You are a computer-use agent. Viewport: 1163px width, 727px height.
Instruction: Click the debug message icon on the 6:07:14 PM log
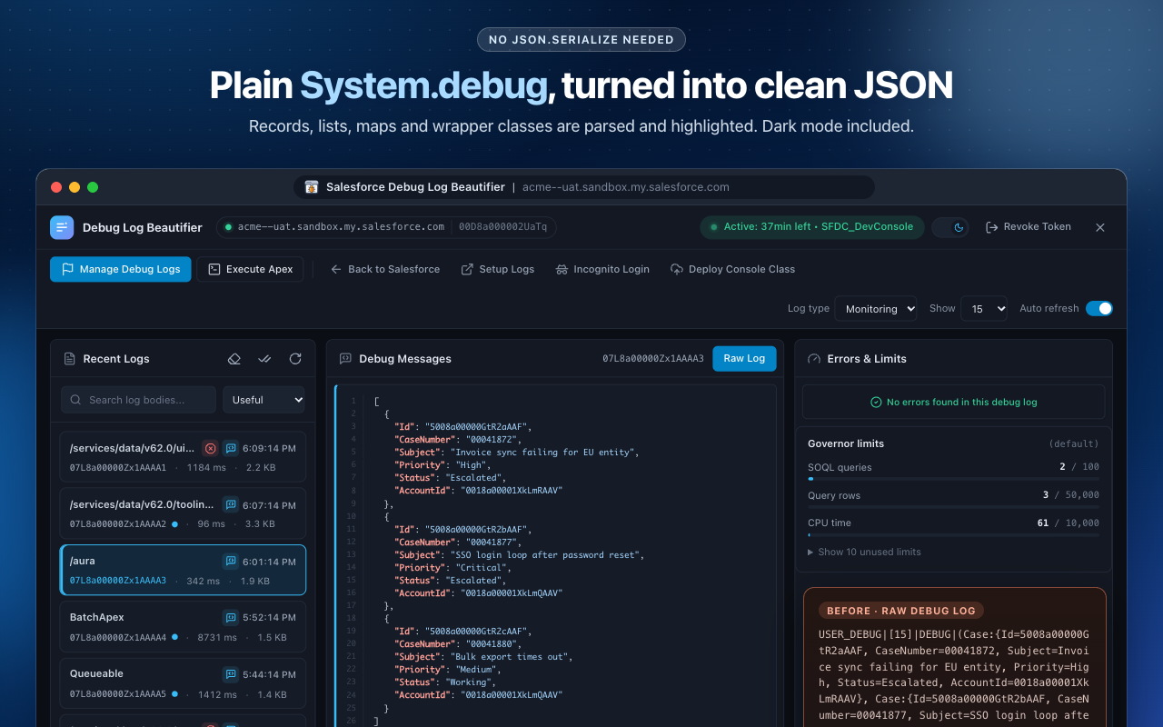tap(231, 504)
